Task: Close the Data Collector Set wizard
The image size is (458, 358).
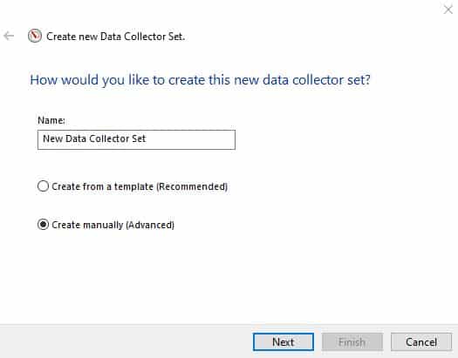Action: 448,10
